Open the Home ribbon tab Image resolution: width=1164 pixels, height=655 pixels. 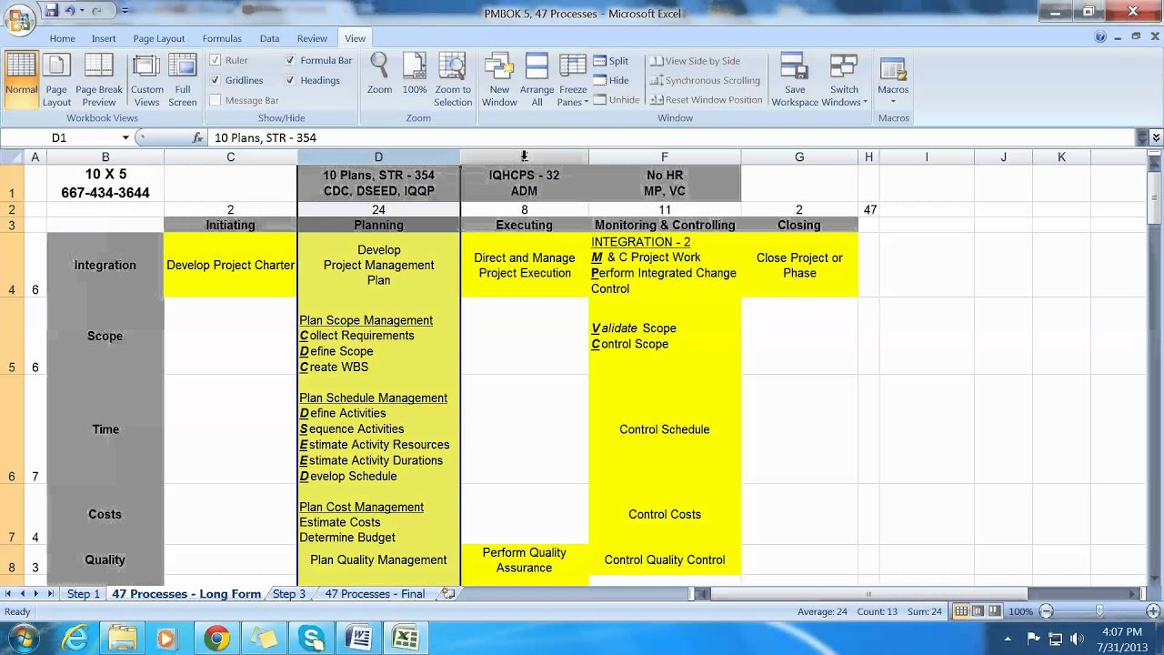(x=62, y=38)
